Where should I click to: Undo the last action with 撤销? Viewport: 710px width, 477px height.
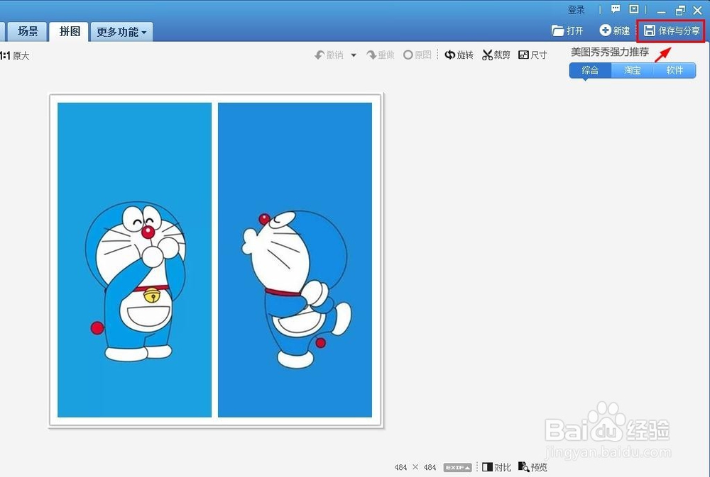pyautogui.click(x=329, y=55)
